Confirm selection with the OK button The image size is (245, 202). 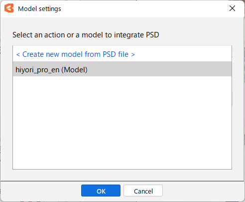pos(101,191)
